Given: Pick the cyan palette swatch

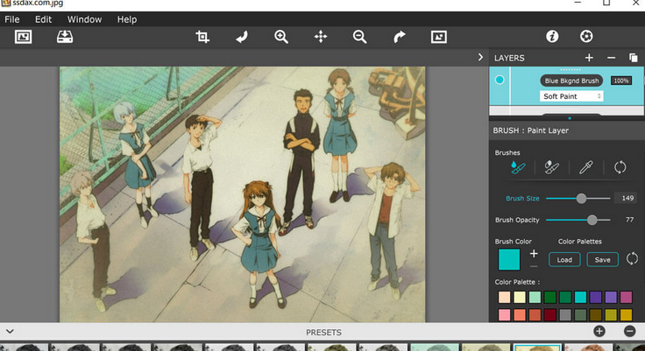Looking at the screenshot, I should [x=580, y=297].
